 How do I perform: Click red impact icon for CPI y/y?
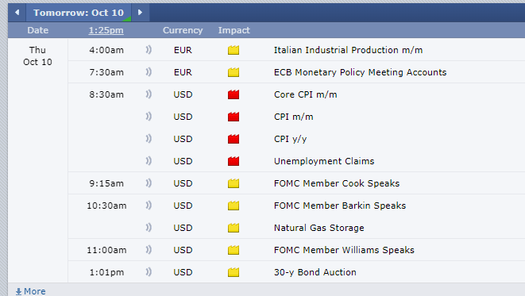(234, 139)
